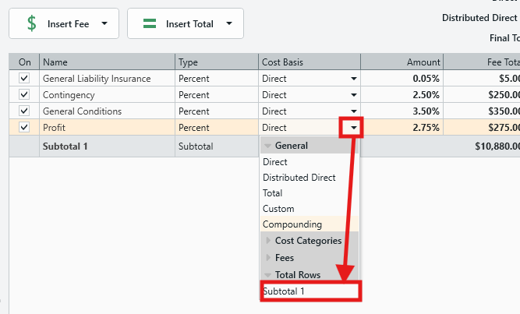
Task: Toggle the Profit row checkbox
Action: tap(24, 127)
